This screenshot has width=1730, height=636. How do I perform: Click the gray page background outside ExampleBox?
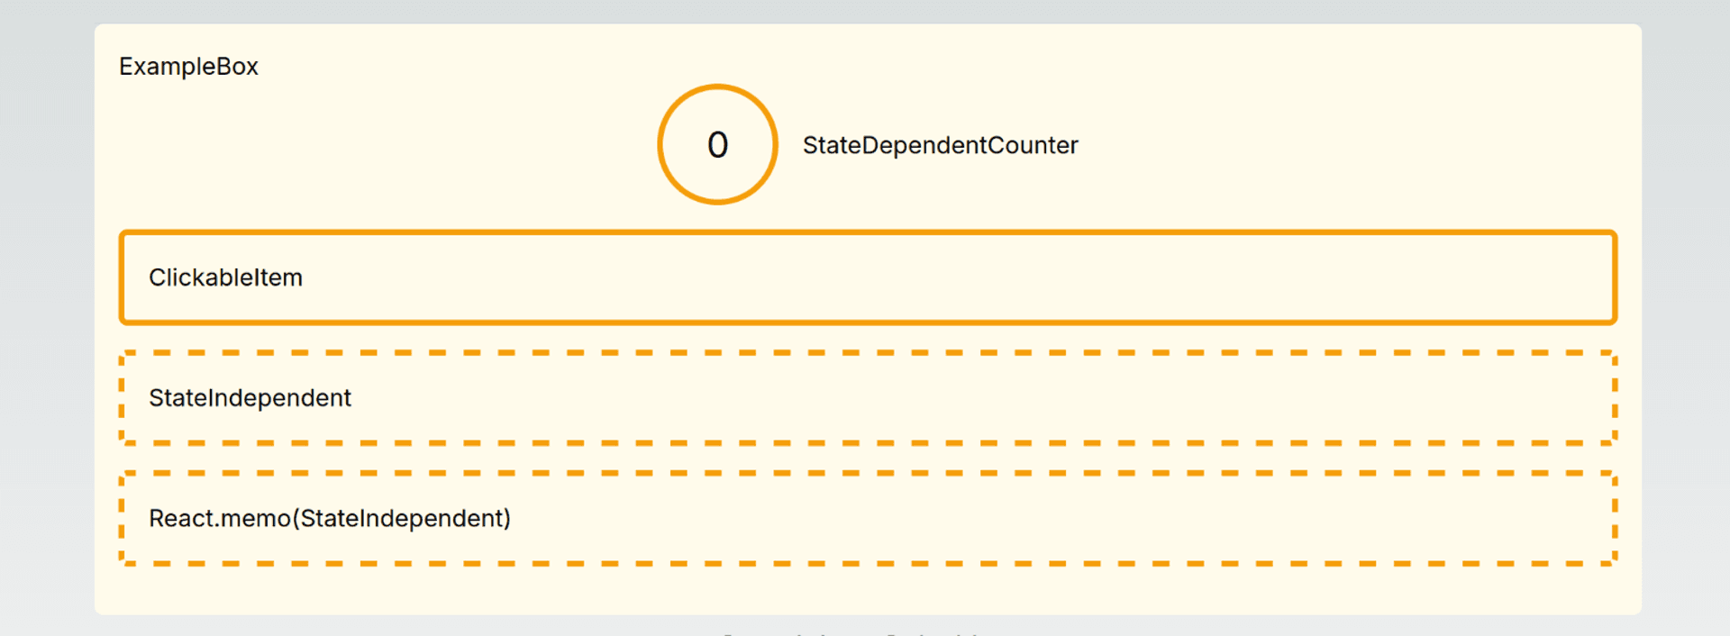pos(45,315)
